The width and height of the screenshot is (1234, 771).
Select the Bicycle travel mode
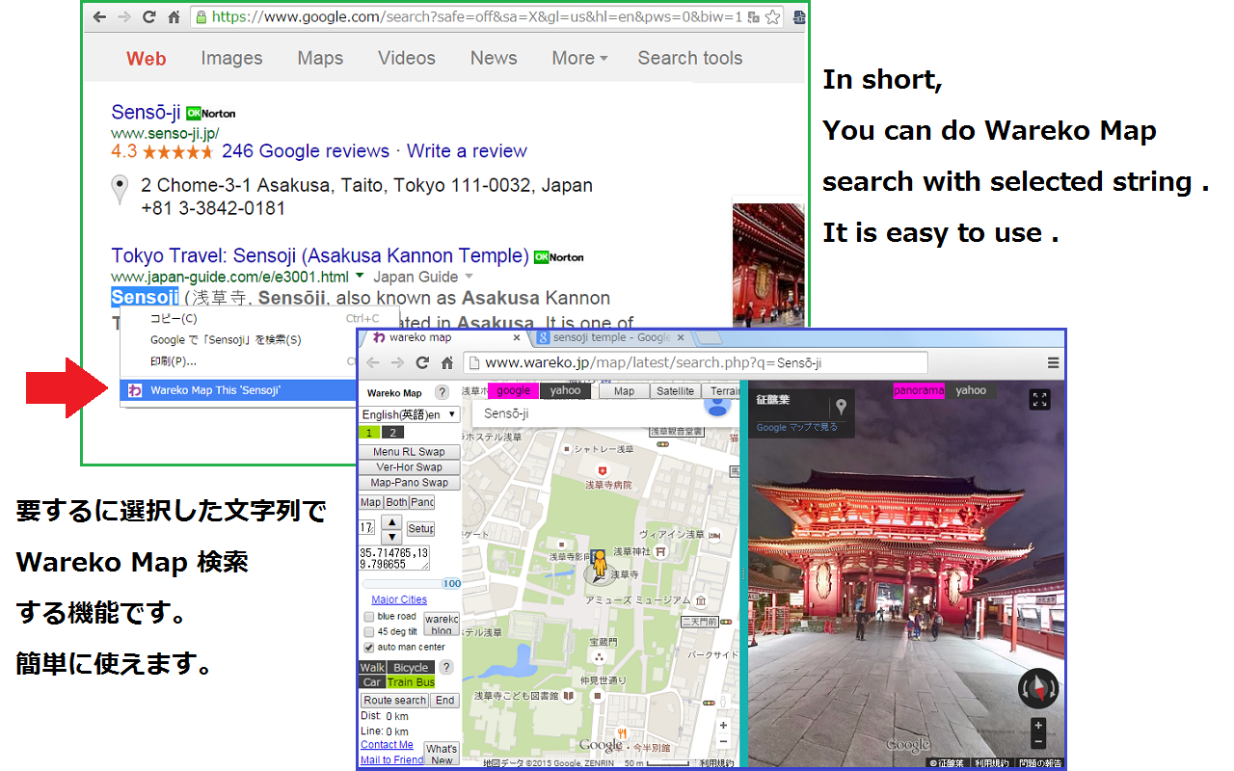pyautogui.click(x=411, y=667)
